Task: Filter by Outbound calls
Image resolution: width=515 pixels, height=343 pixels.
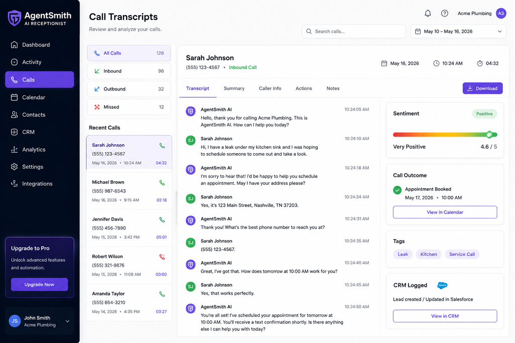Action: [x=129, y=89]
